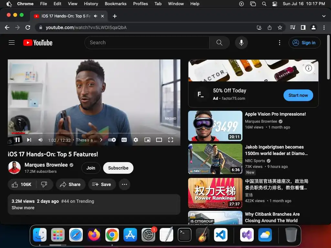This screenshot has height=248, width=331.
Task: Switch to theater mode icon
Action: (x=159, y=140)
